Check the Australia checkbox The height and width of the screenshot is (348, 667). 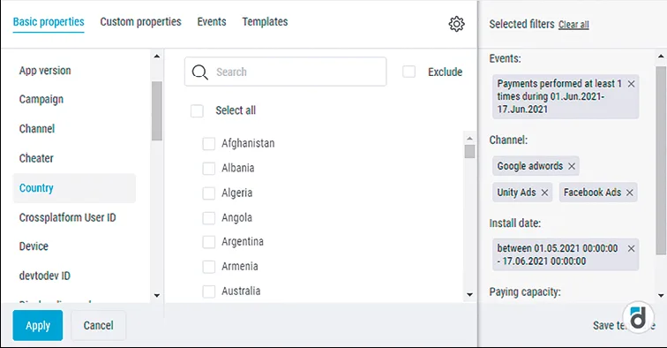208,291
